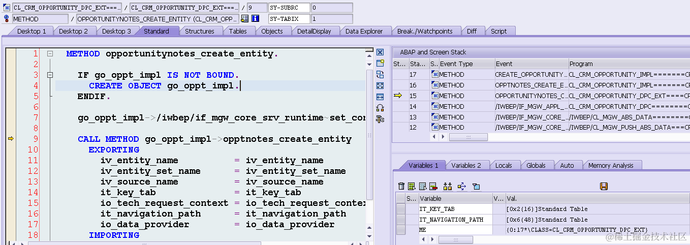Click the Val. column header
The width and height of the screenshot is (690, 245).
[597, 198]
